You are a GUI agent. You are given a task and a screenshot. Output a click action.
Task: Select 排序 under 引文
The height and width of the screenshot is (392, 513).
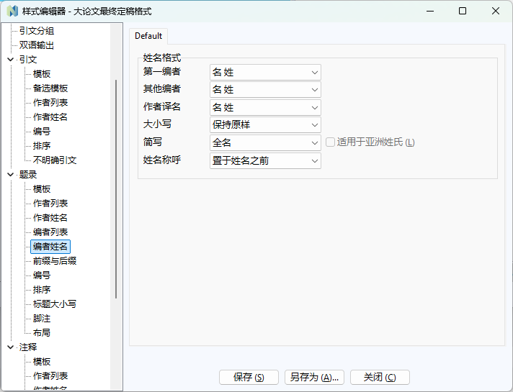click(x=42, y=146)
